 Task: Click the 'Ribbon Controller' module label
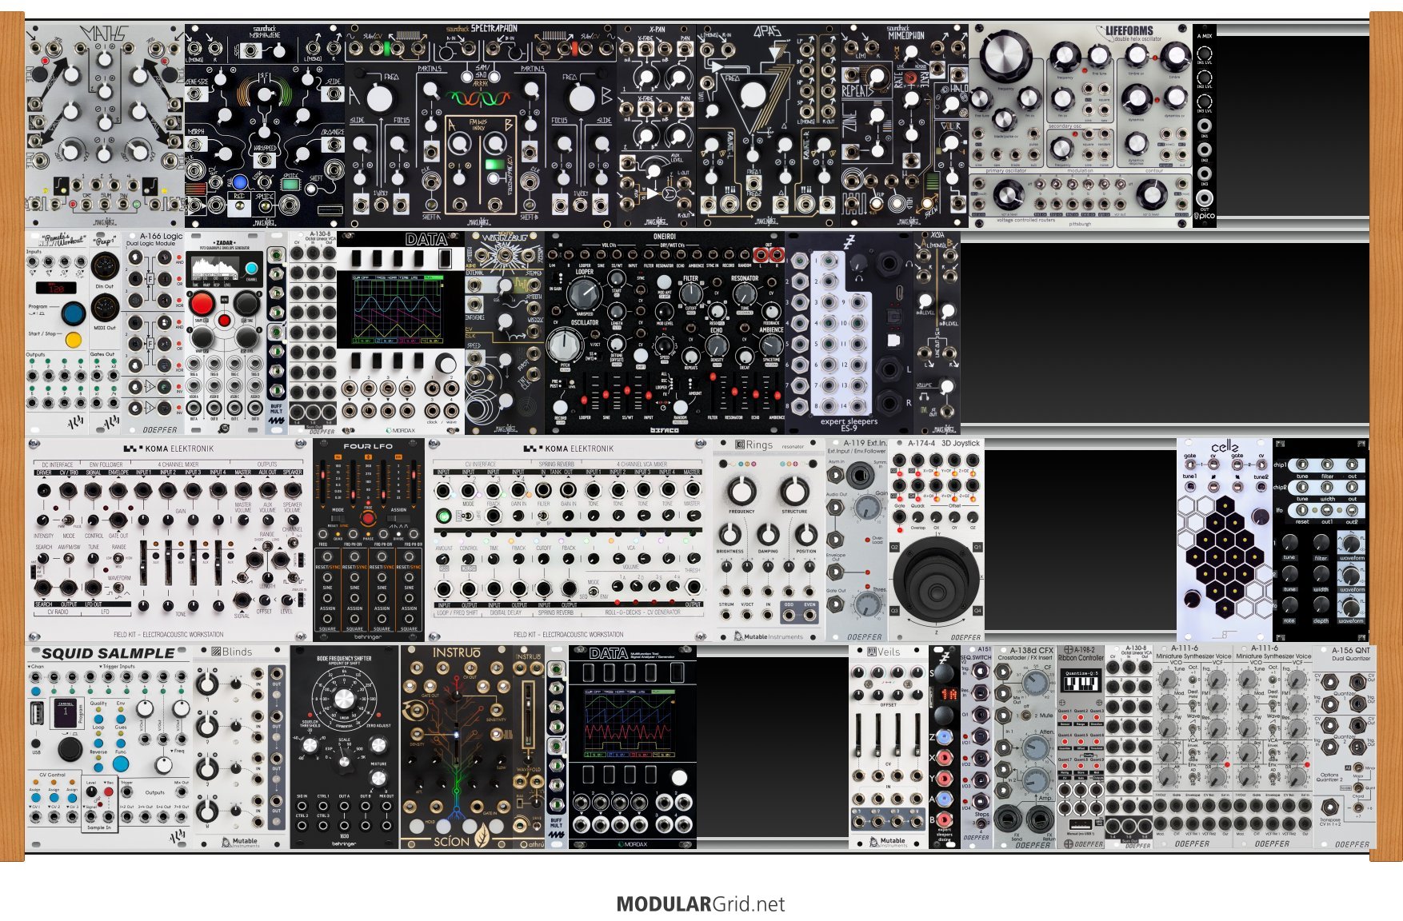[x=1081, y=659]
